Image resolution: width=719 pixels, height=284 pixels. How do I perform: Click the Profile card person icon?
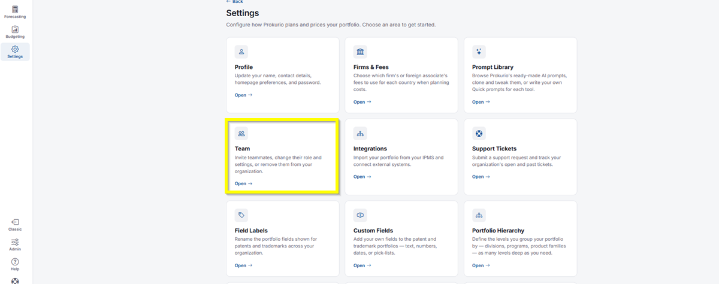[x=241, y=52]
